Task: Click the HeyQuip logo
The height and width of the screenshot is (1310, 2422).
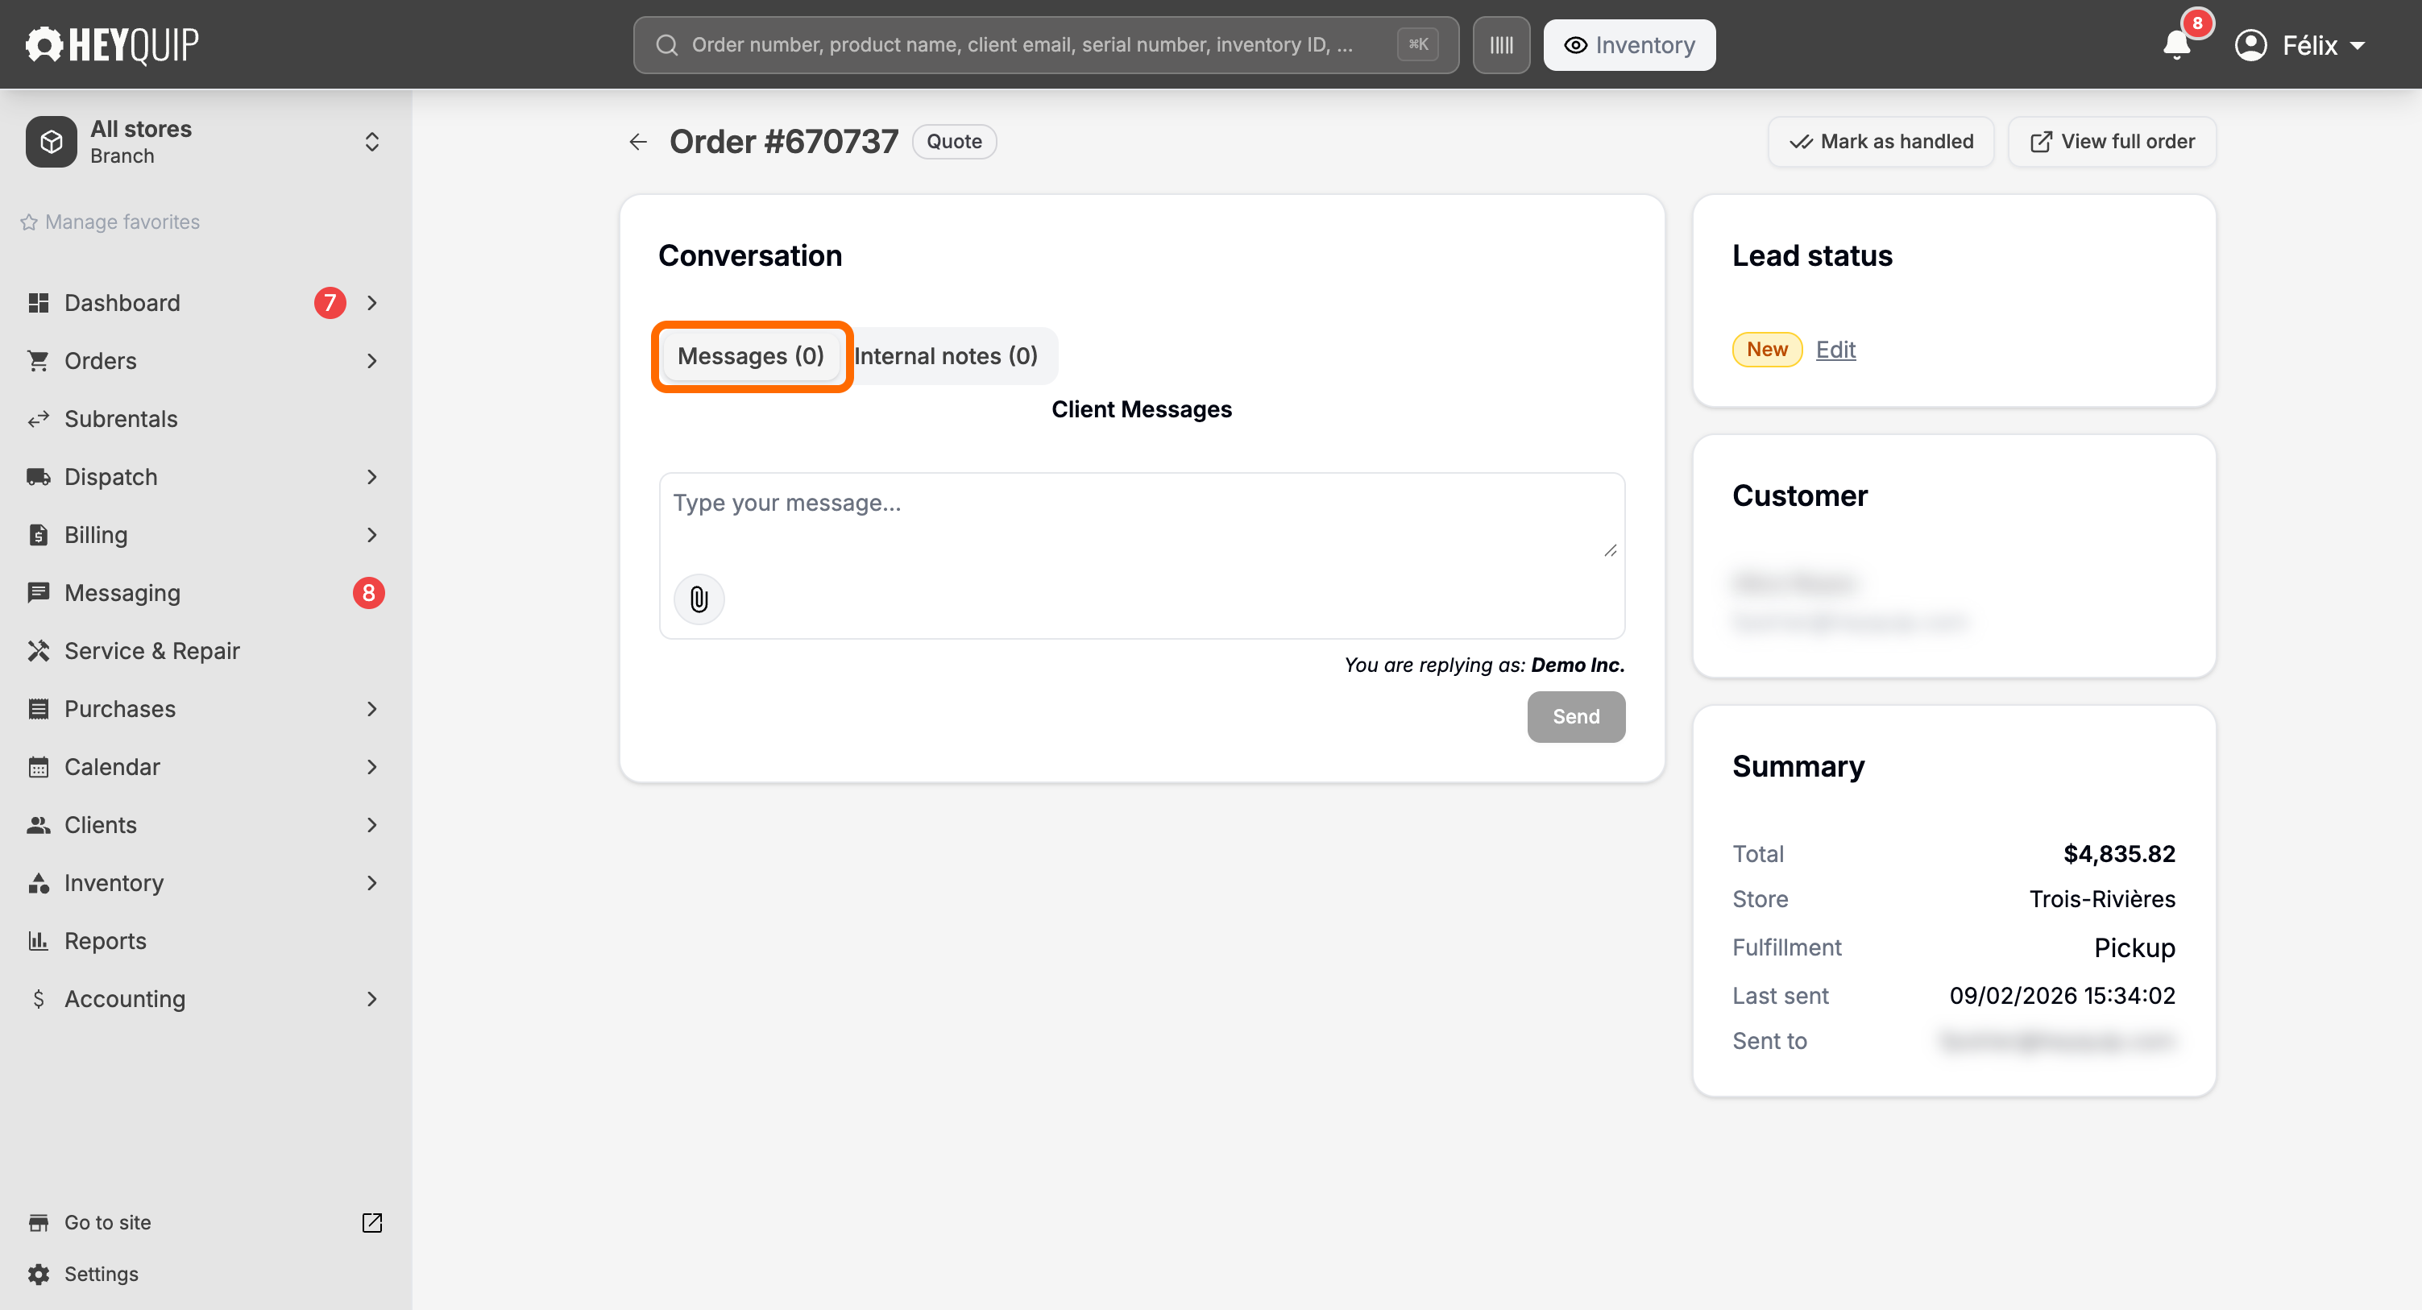Action: point(112,44)
